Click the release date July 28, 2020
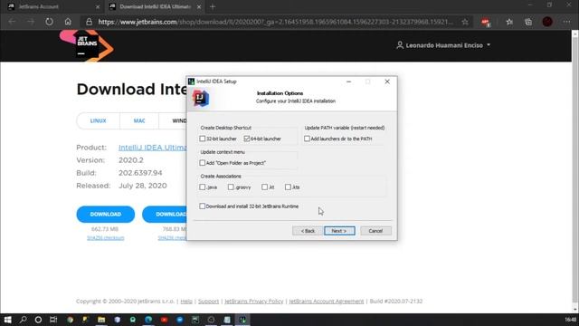This screenshot has width=579, height=326. pos(143,186)
